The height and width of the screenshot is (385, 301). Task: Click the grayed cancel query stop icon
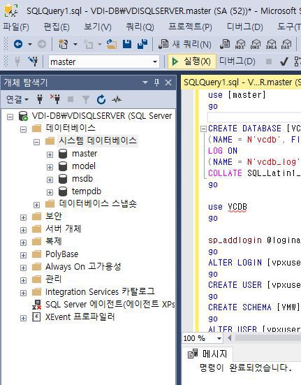coord(269,61)
